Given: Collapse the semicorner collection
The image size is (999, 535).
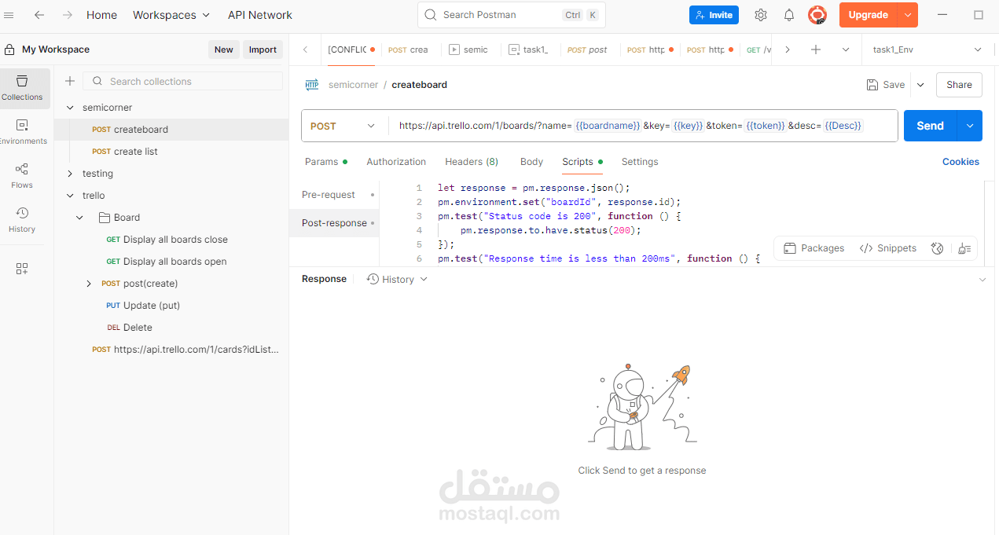Looking at the screenshot, I should pyautogui.click(x=70, y=108).
